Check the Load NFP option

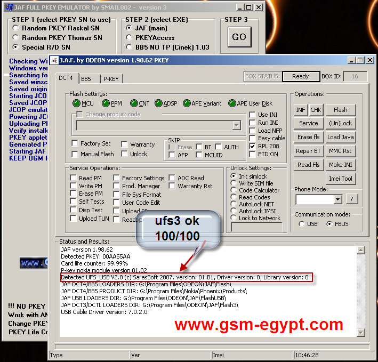click(252, 131)
